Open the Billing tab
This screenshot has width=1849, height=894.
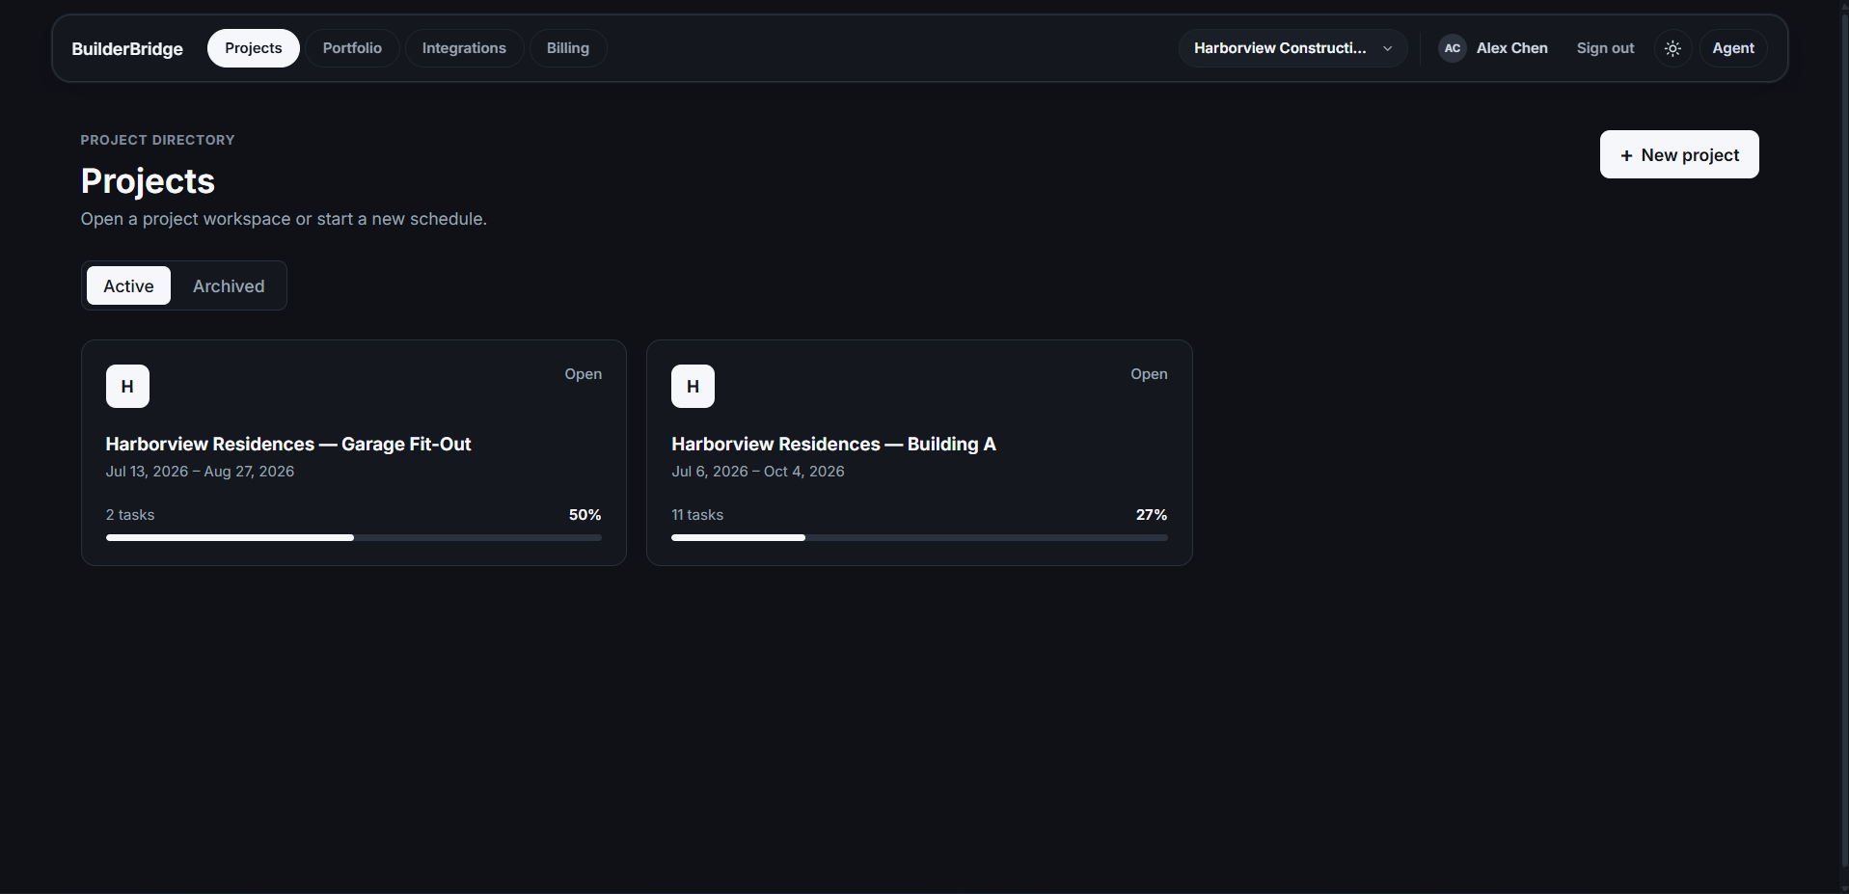(567, 48)
